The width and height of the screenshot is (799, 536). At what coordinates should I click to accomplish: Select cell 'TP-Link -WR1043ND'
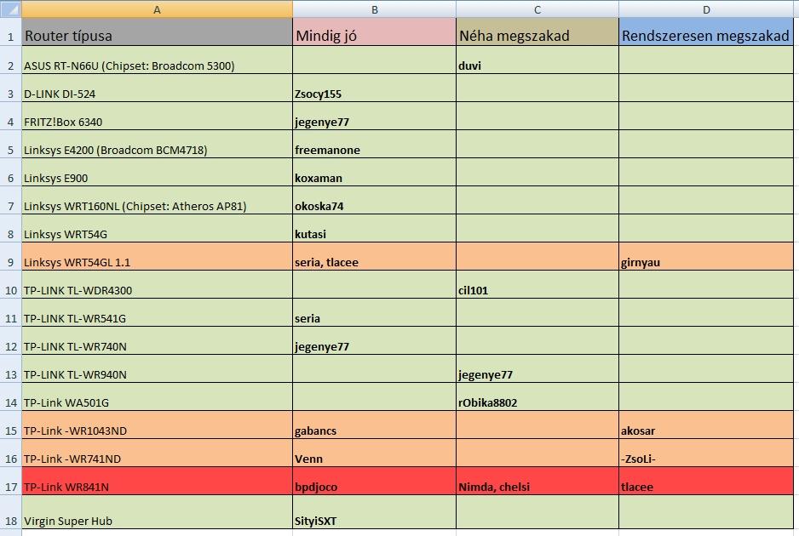(x=157, y=425)
